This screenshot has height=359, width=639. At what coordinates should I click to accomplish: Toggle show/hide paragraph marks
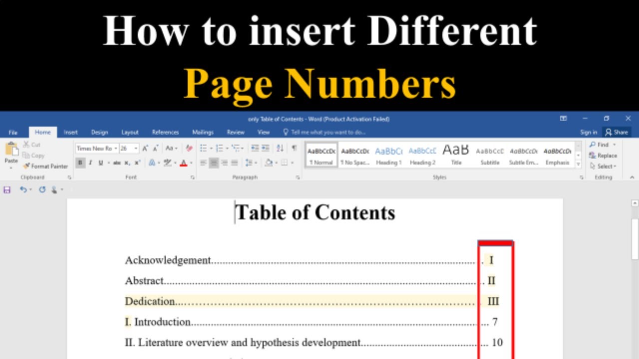pos(294,148)
